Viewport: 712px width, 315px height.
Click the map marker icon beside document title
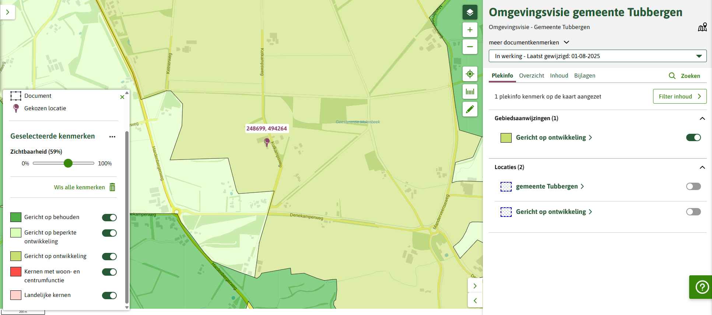[x=702, y=27]
